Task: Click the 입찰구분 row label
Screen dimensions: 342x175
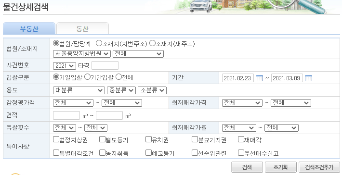Action: 18,77
